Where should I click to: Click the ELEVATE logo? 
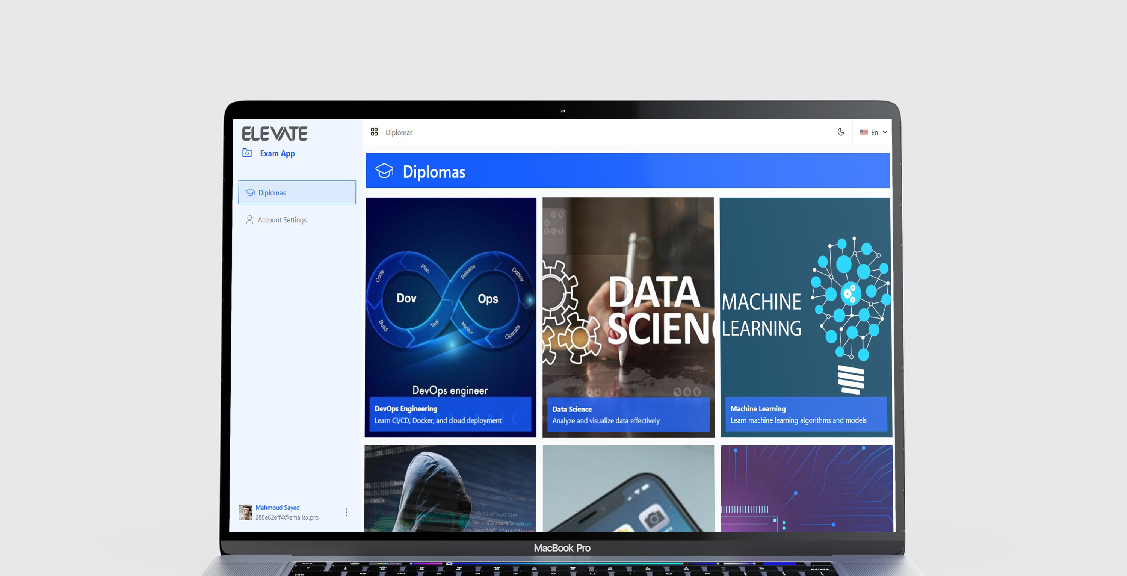pos(275,133)
